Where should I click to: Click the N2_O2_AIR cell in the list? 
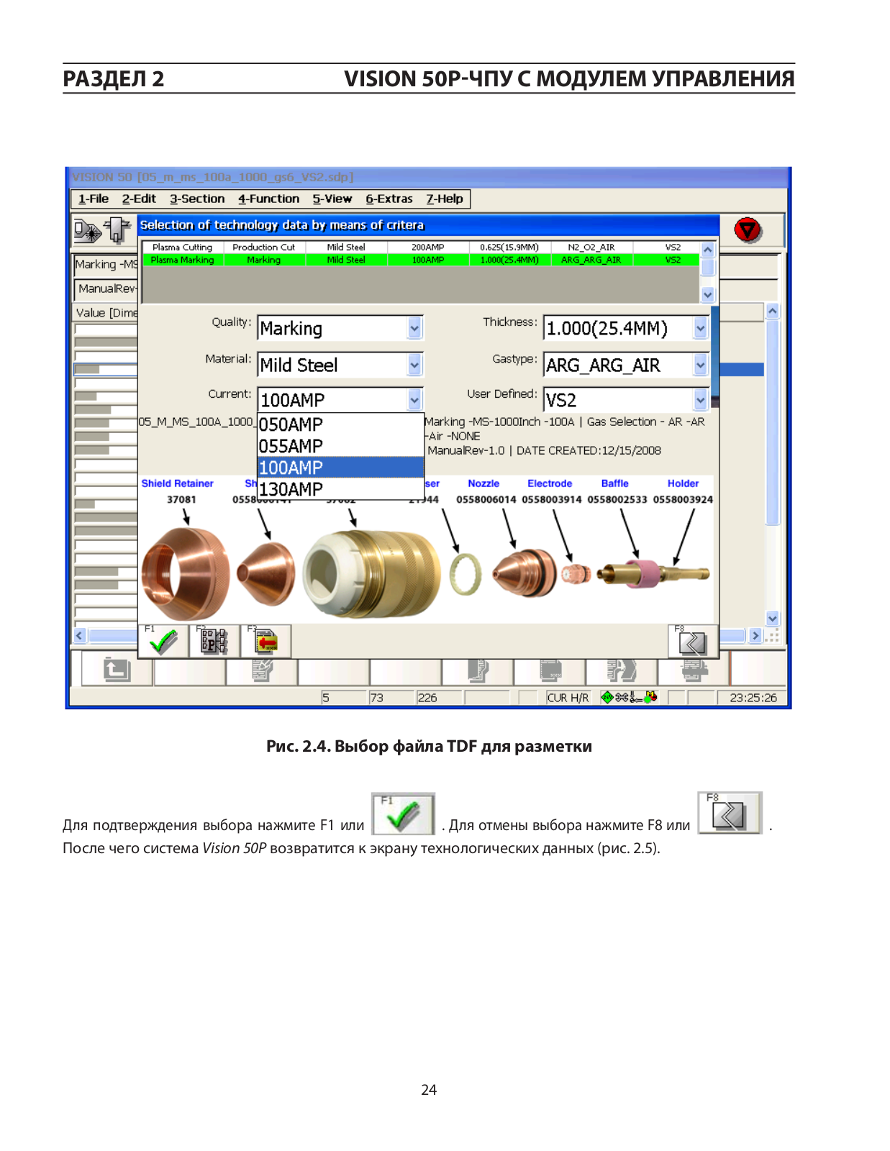(591, 247)
